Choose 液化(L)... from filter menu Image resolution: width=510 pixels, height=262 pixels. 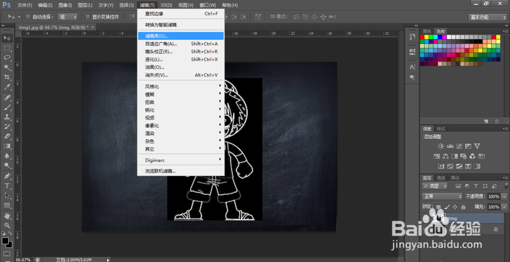[x=181, y=60]
